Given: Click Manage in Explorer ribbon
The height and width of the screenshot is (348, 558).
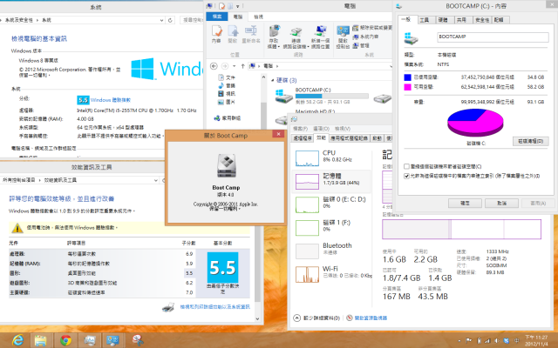Looking at the screenshot, I should coord(361,45).
